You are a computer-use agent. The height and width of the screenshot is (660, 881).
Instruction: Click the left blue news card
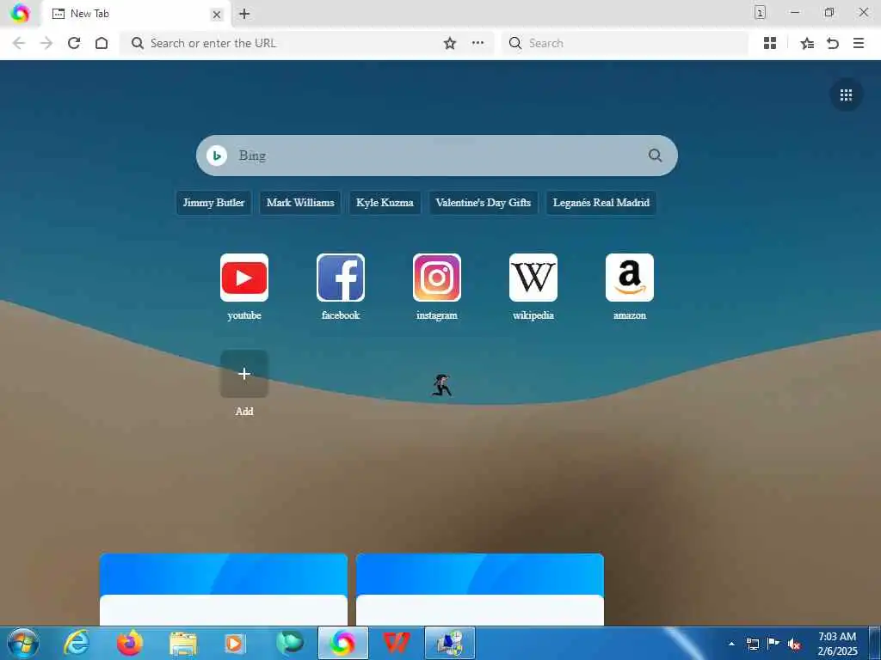(x=224, y=590)
